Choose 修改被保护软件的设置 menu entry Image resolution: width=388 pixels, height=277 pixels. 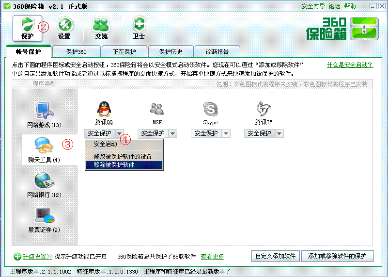[124, 157]
